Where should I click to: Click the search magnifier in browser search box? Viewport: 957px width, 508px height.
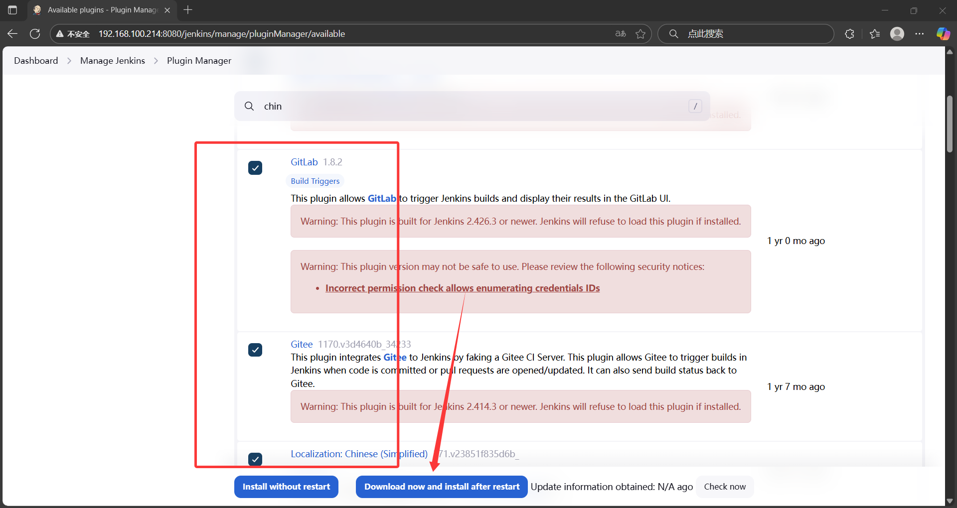673,34
